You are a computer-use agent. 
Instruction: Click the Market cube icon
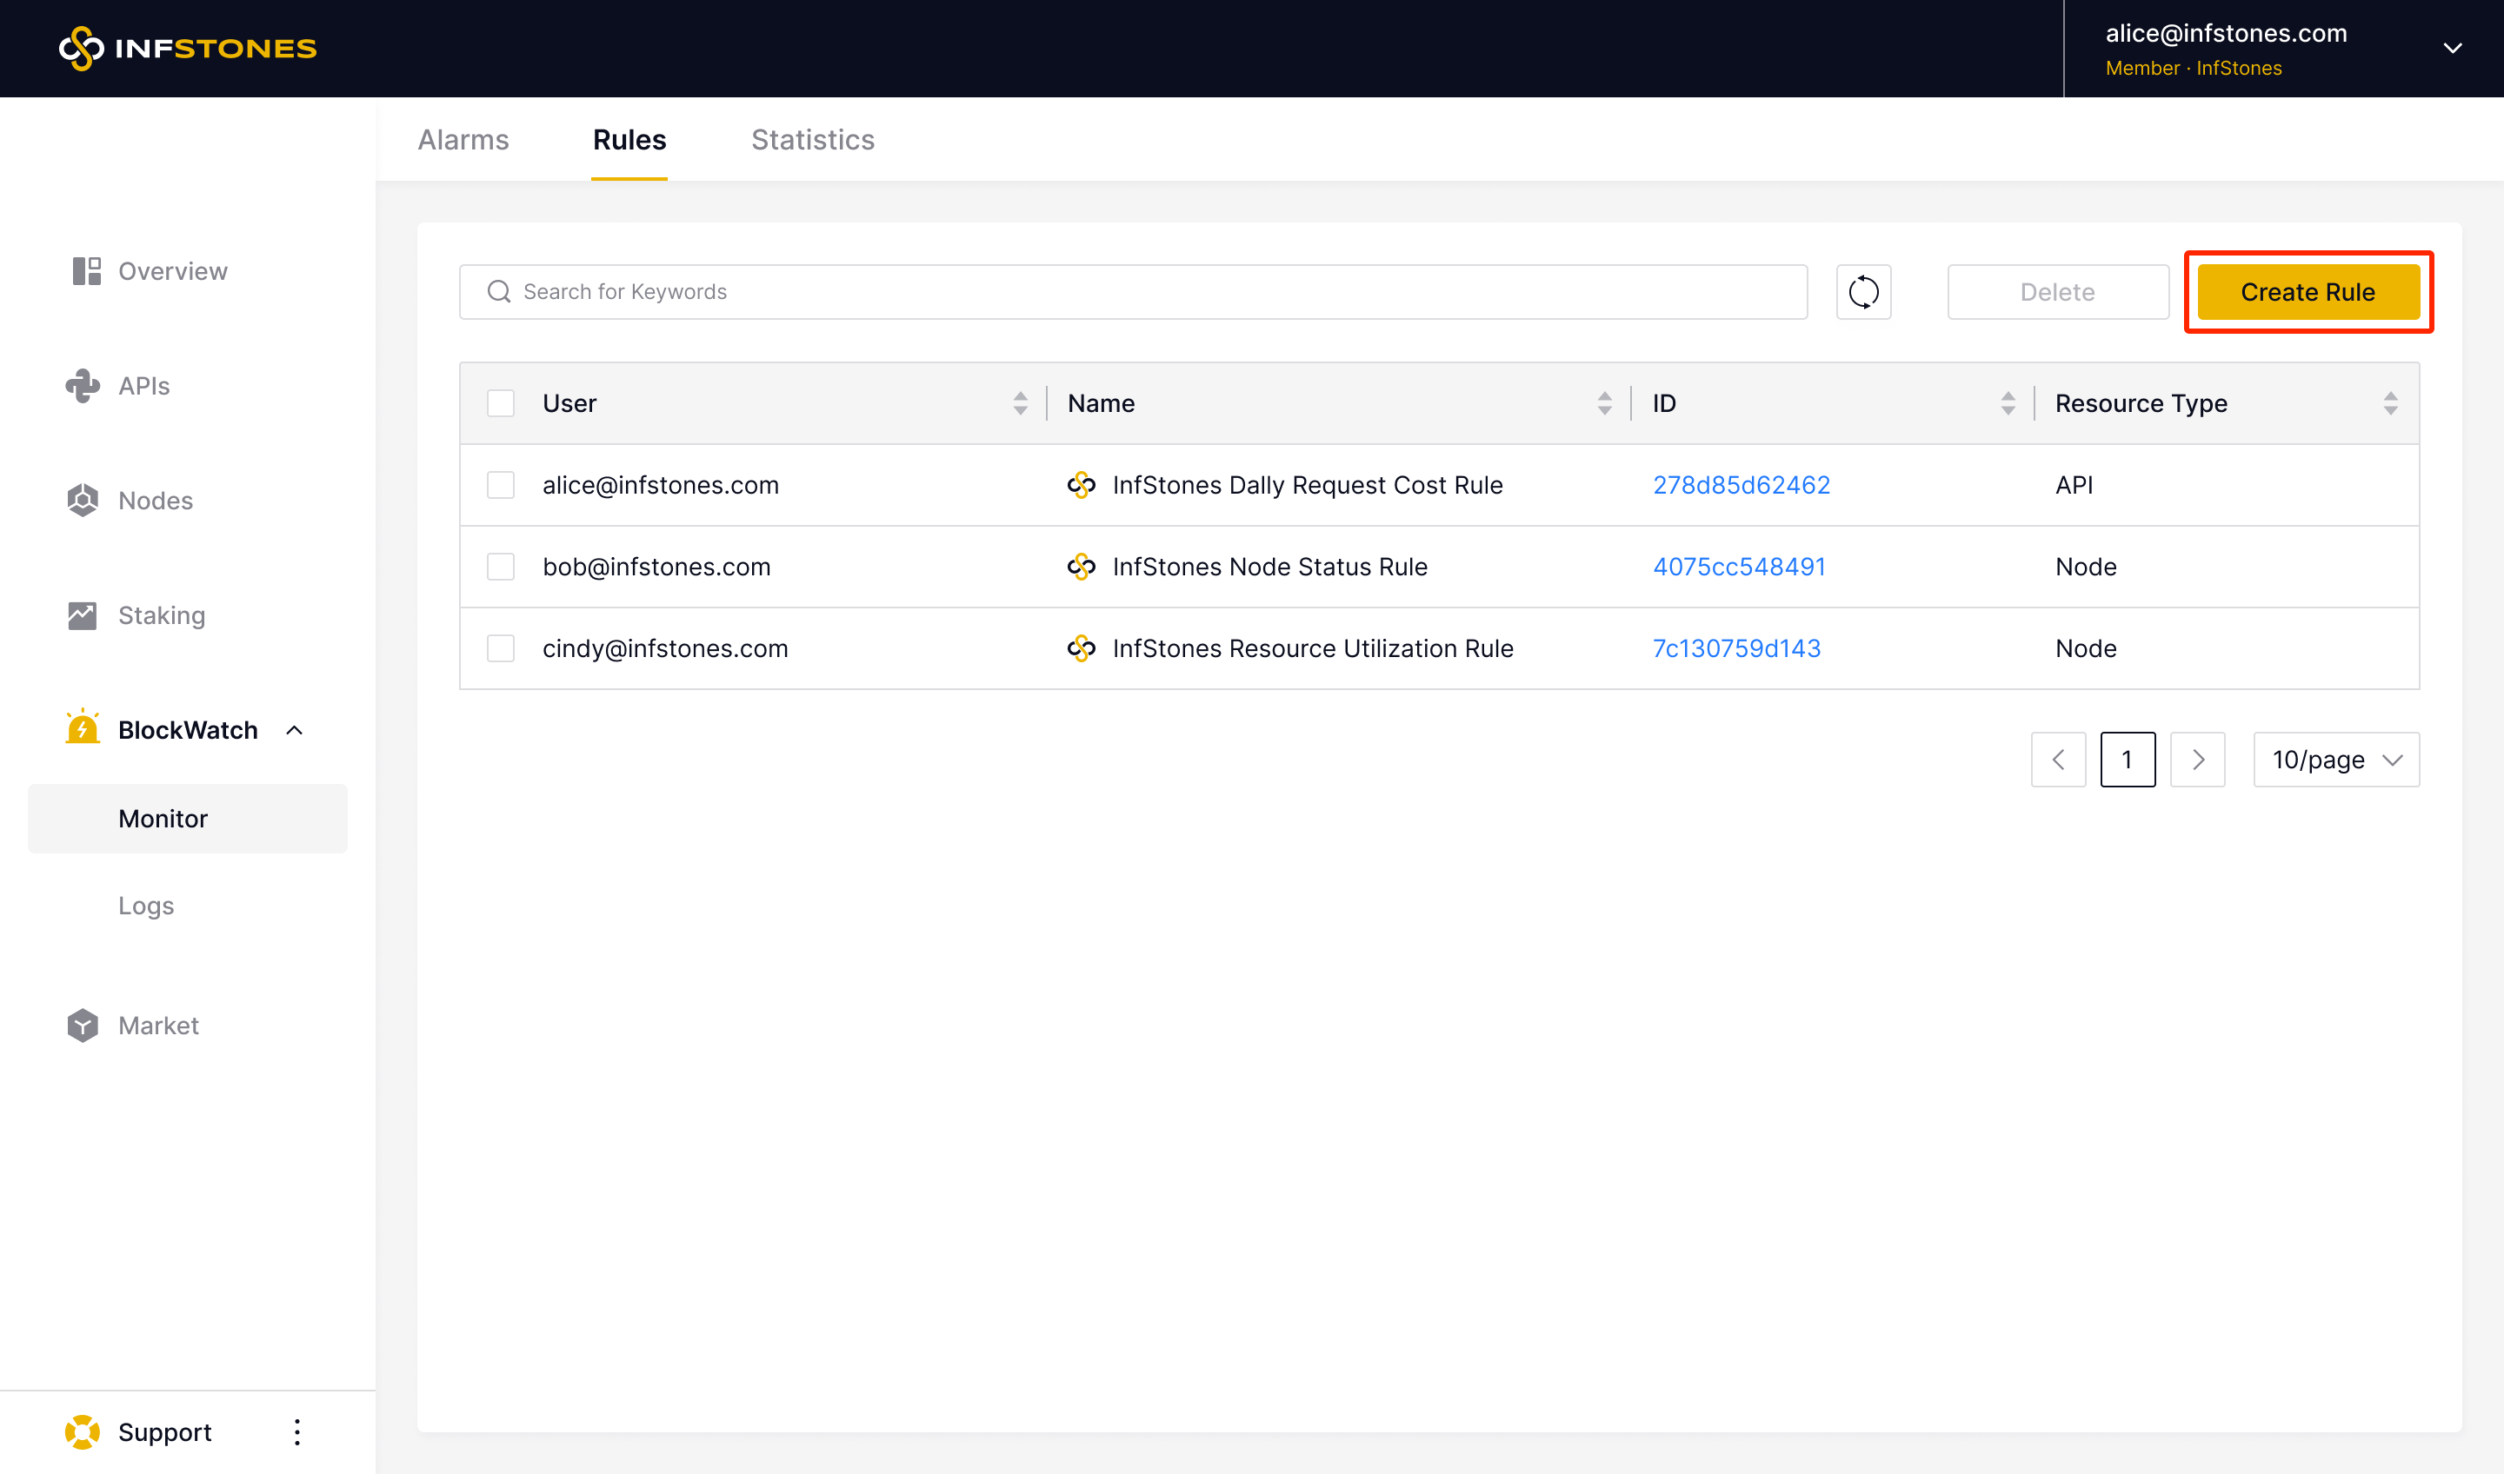click(x=83, y=1025)
